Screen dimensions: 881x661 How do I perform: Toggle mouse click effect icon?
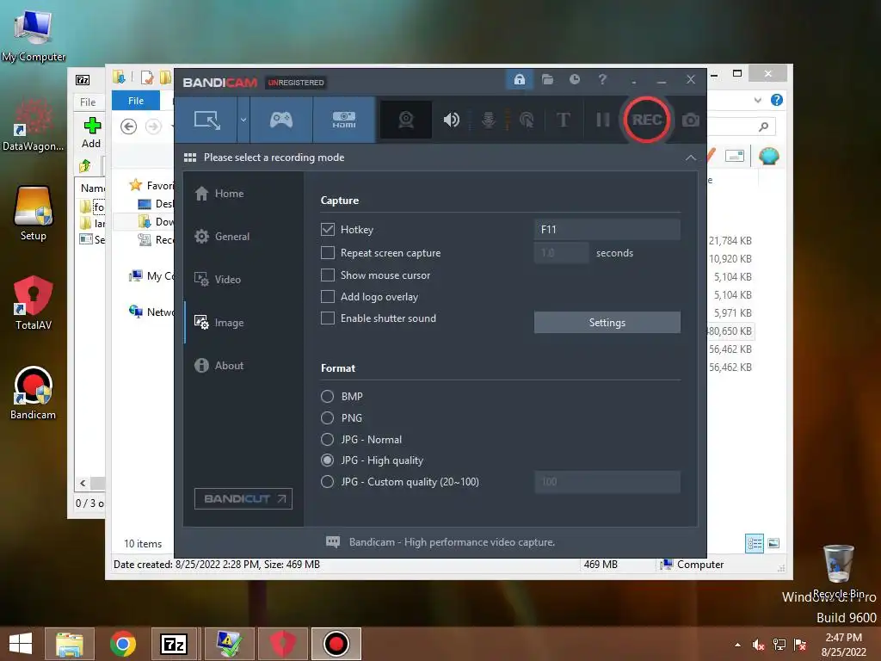pyautogui.click(x=527, y=120)
